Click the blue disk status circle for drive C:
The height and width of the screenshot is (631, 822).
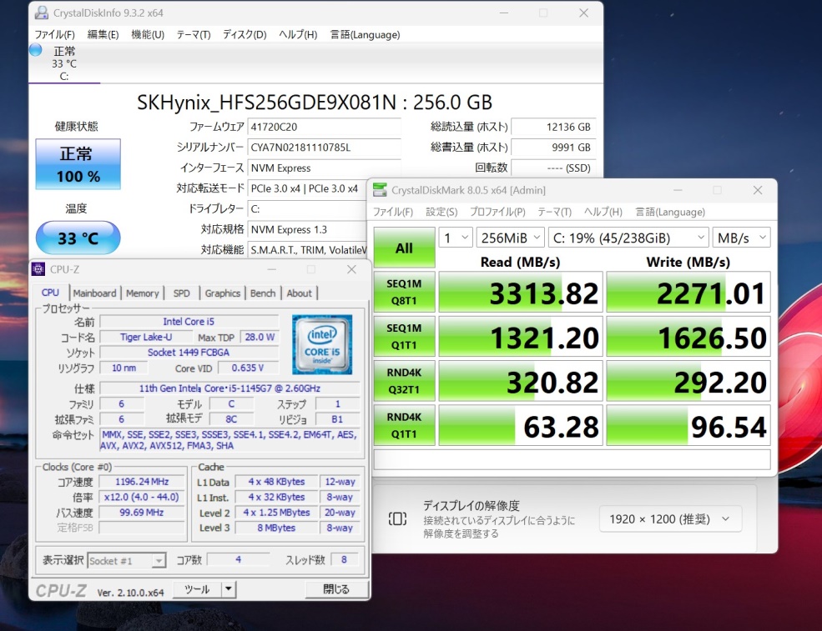pyautogui.click(x=36, y=50)
